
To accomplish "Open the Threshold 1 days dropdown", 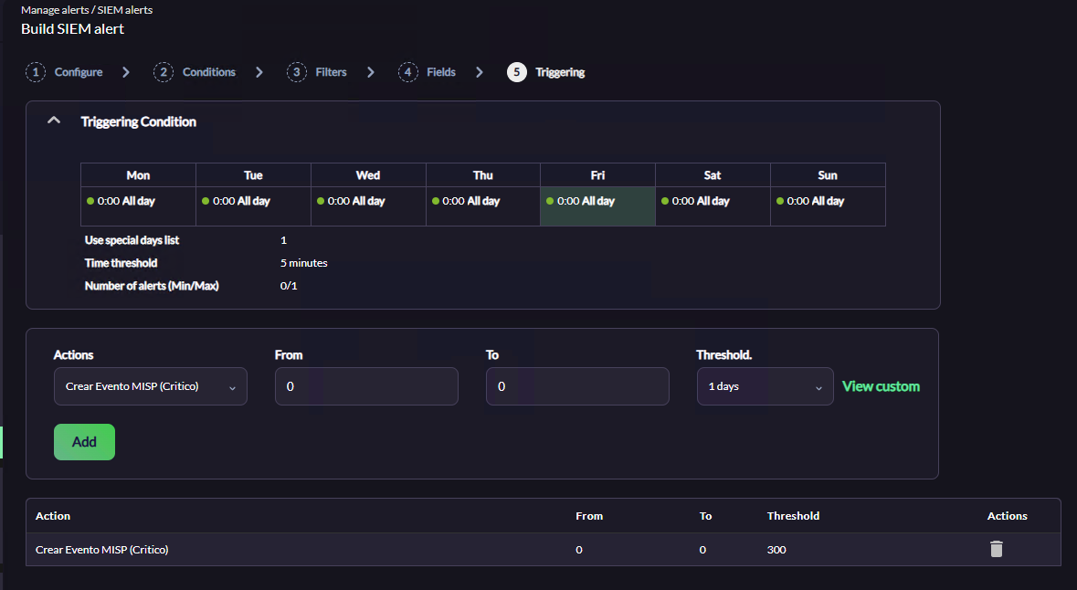I will coord(766,386).
